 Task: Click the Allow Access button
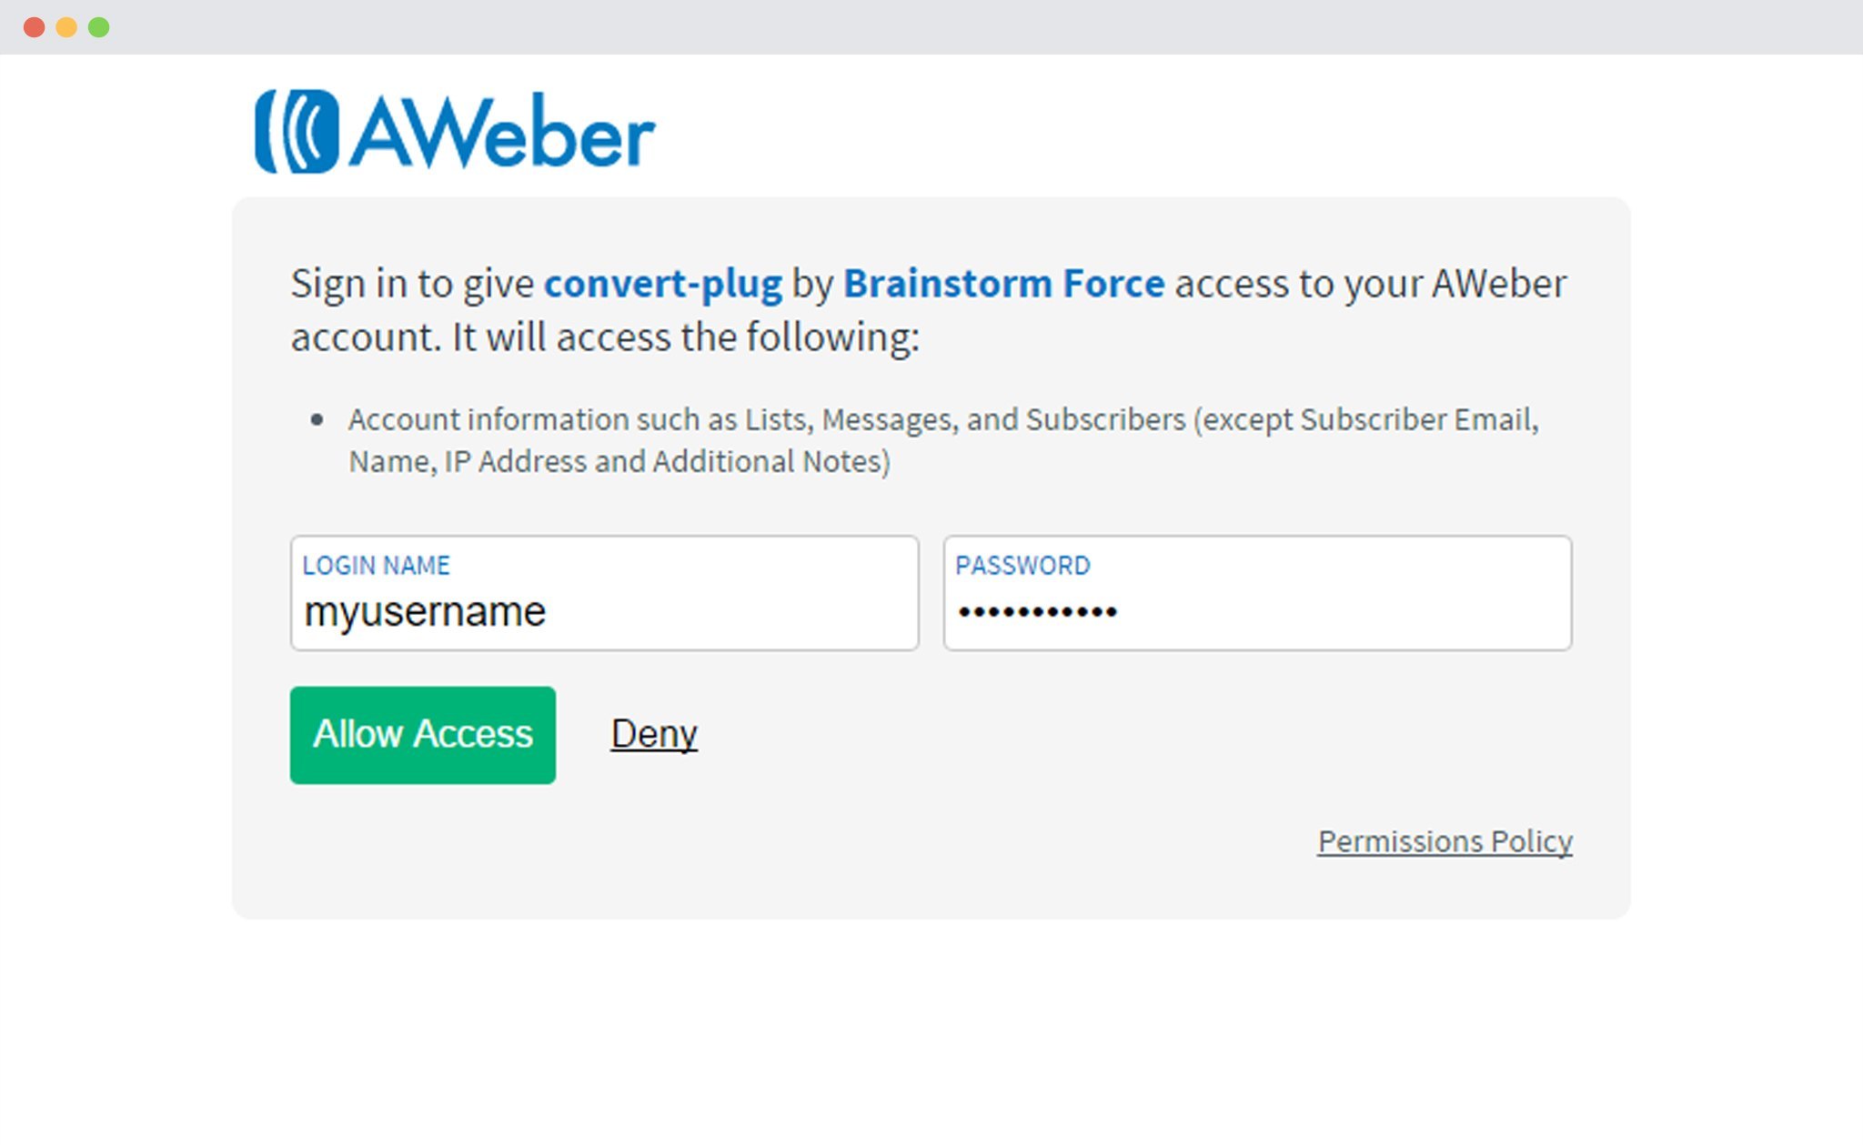pyautogui.click(x=420, y=734)
